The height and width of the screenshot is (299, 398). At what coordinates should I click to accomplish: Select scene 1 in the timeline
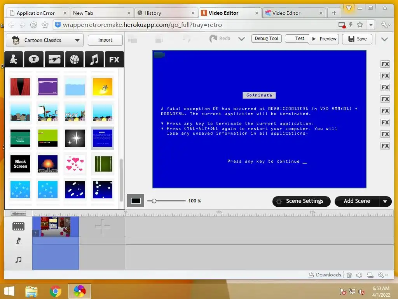tap(56, 227)
